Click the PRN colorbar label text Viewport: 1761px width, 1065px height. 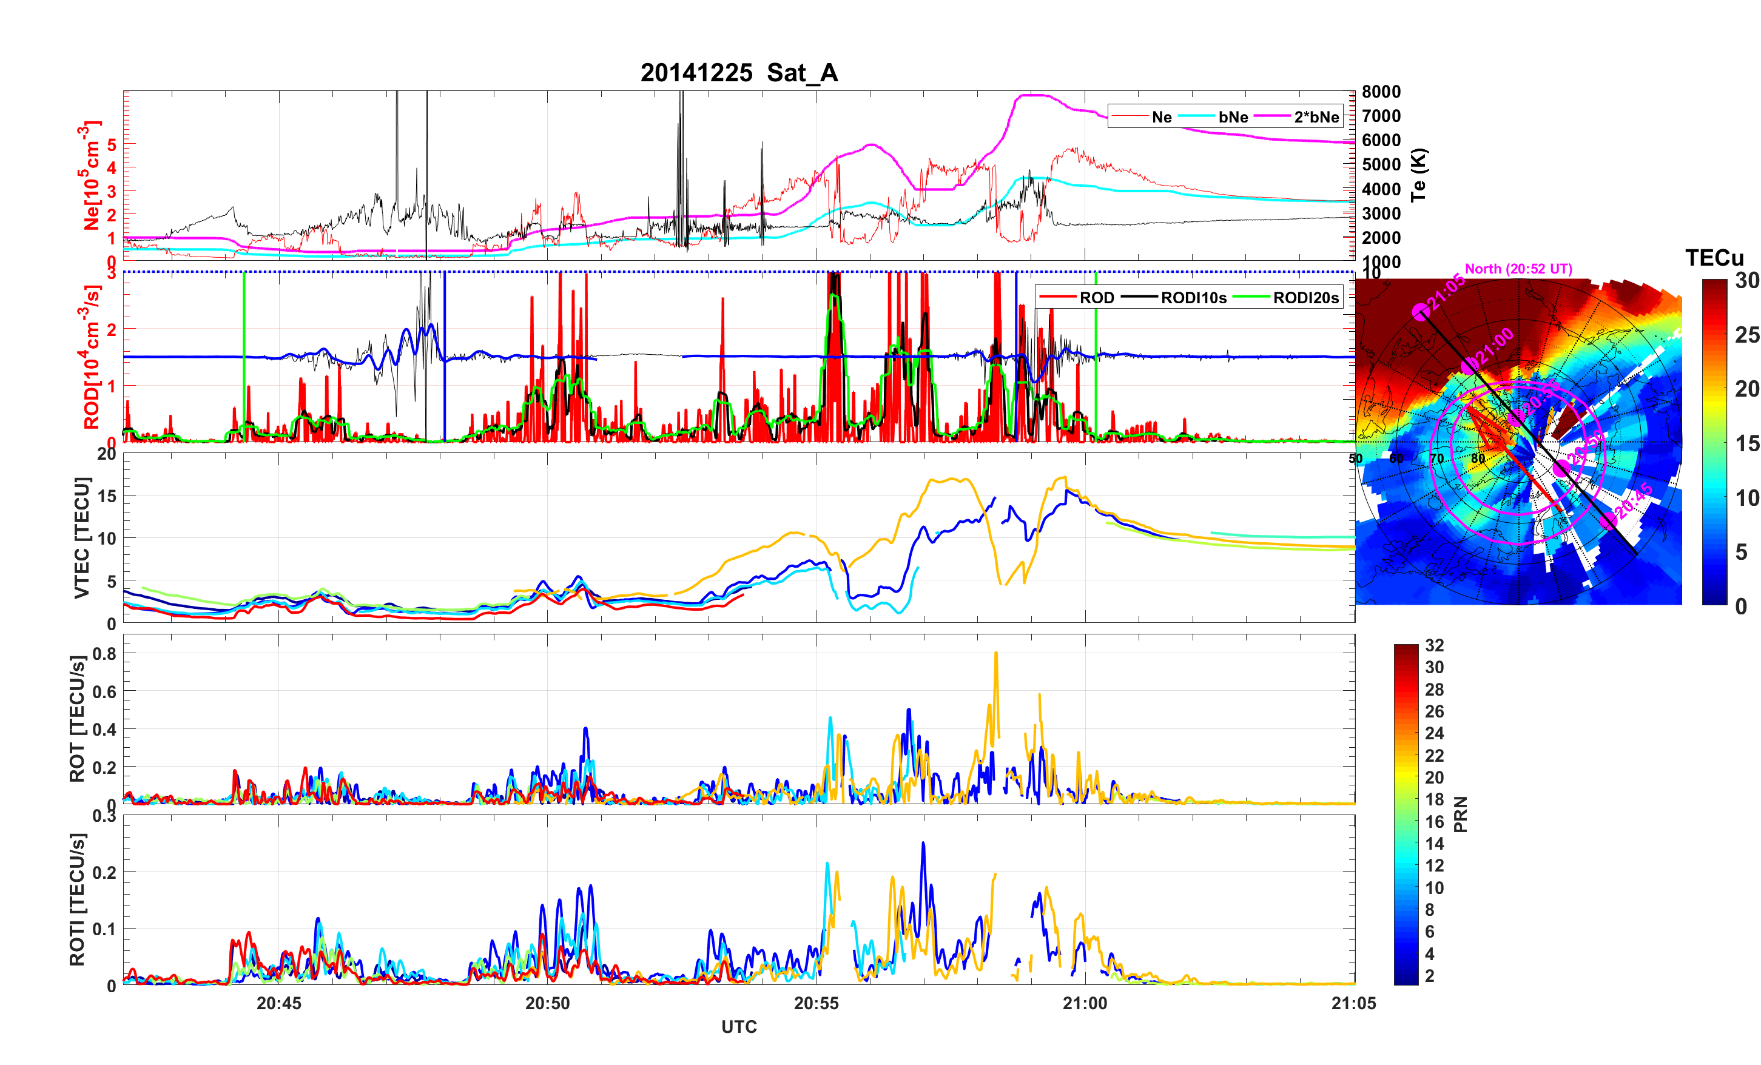point(1461,814)
